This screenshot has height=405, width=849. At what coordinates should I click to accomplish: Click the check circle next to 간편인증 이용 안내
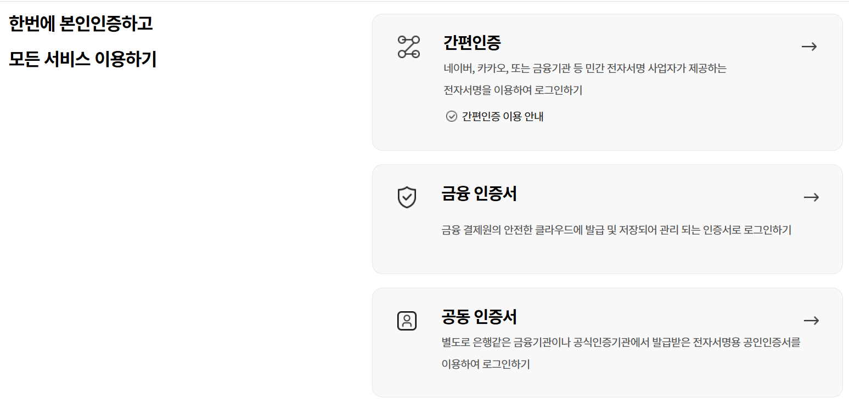tap(451, 116)
